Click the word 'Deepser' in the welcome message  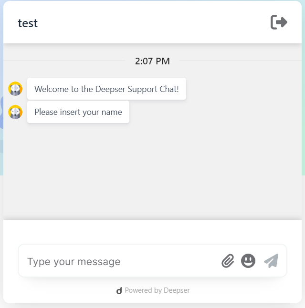coord(110,89)
